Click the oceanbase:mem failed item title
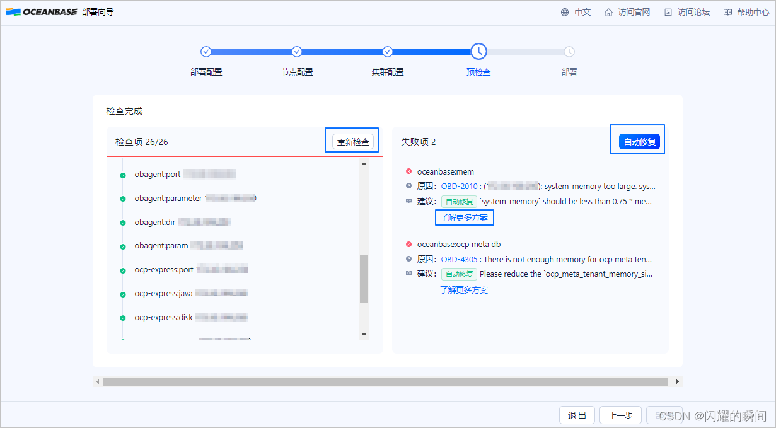The image size is (776, 428). 446,171
